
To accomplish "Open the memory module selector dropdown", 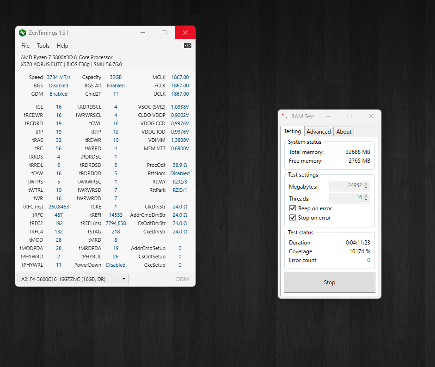I will pyautogui.click(x=73, y=279).
